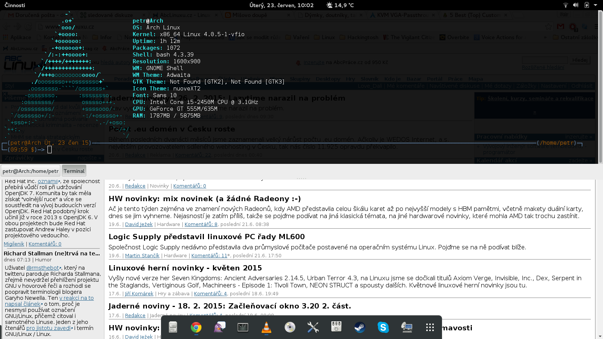Click the battery icon in the top bar
The height and width of the screenshot is (339, 603).
[586, 5]
